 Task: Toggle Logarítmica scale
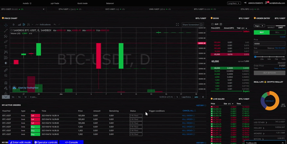click(186, 97)
